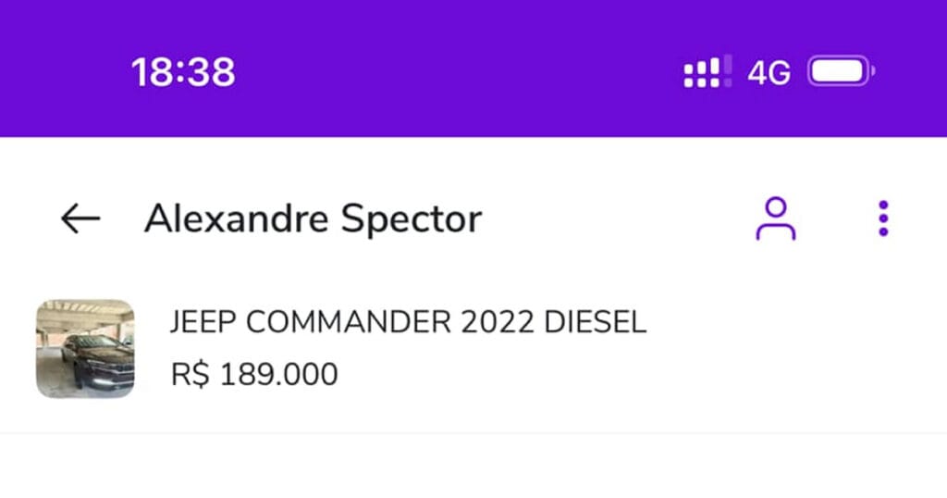This screenshot has height=498, width=947.
Task: Click the word DIESEL in listing title
Action: pyautogui.click(x=594, y=322)
